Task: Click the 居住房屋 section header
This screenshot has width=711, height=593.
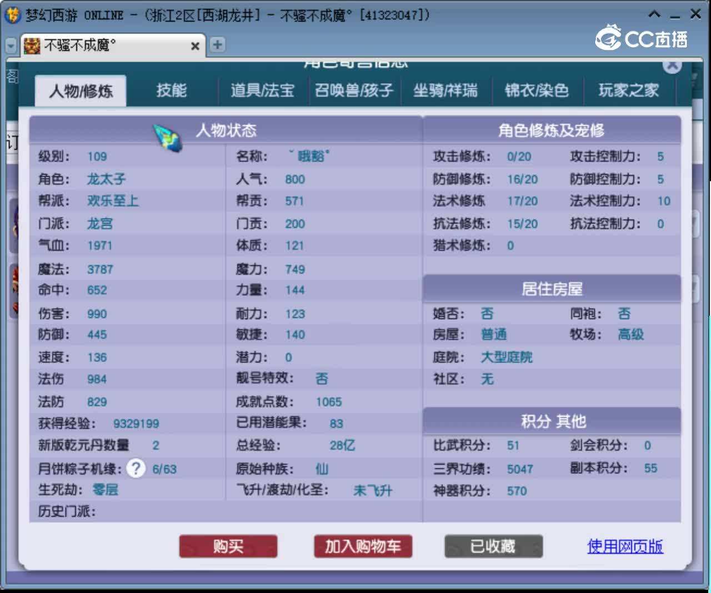Action: (x=552, y=289)
